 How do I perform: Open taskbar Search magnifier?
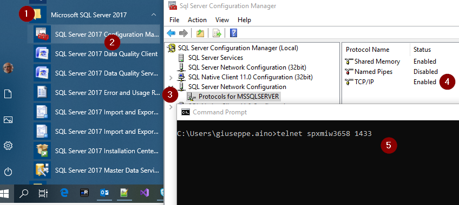pyautogui.click(x=23, y=193)
